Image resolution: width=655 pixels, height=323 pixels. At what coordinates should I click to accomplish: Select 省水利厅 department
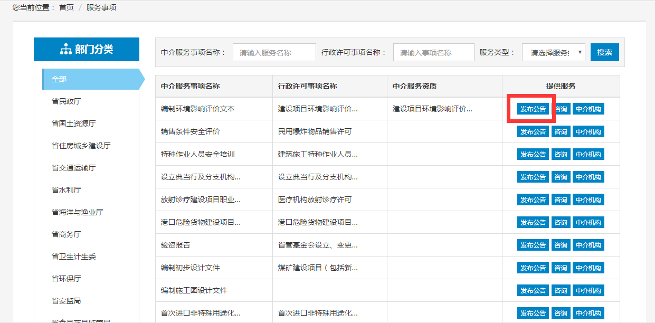pyautogui.click(x=67, y=190)
